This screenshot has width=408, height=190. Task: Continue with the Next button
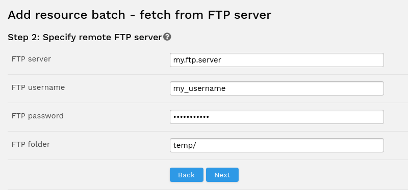coord(222,175)
